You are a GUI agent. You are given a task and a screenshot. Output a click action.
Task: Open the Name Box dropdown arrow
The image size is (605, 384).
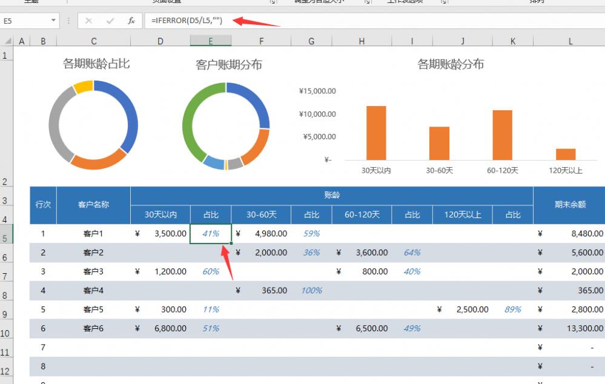tap(53, 20)
